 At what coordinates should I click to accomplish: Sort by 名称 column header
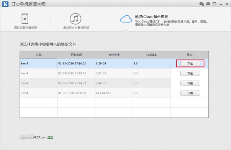click(38, 55)
